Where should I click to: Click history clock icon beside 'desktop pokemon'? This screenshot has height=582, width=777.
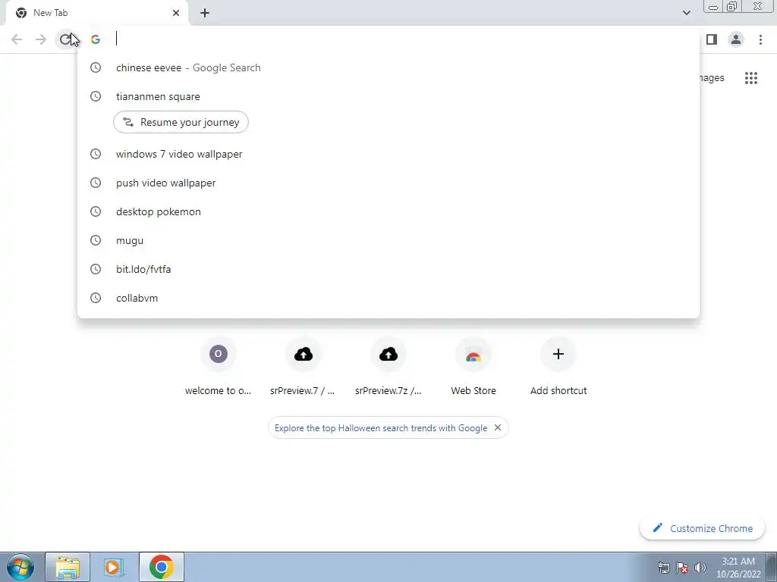tap(96, 211)
